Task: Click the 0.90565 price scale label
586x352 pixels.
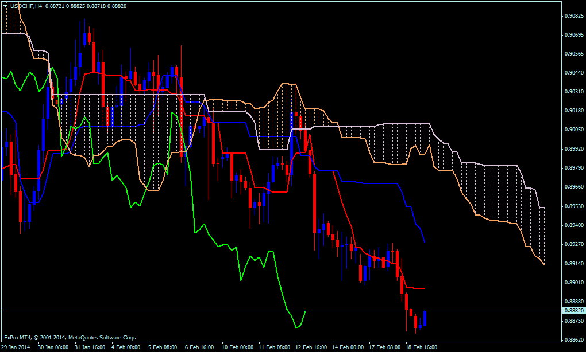Action: pyautogui.click(x=574, y=54)
